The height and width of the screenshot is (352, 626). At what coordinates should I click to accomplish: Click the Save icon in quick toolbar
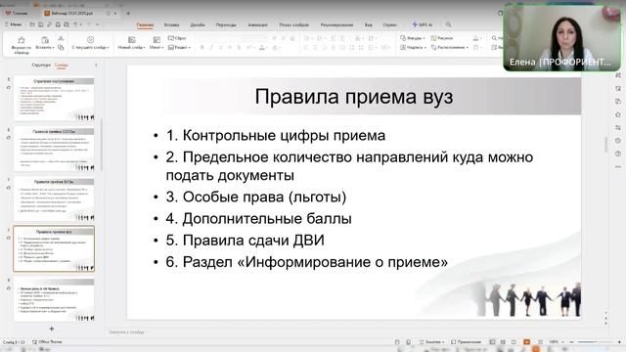pos(41,24)
